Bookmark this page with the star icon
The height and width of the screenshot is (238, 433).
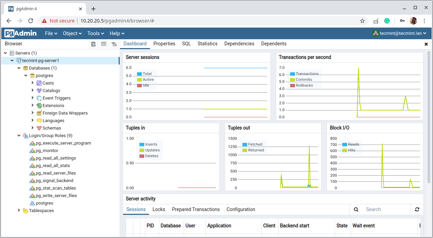(362, 21)
